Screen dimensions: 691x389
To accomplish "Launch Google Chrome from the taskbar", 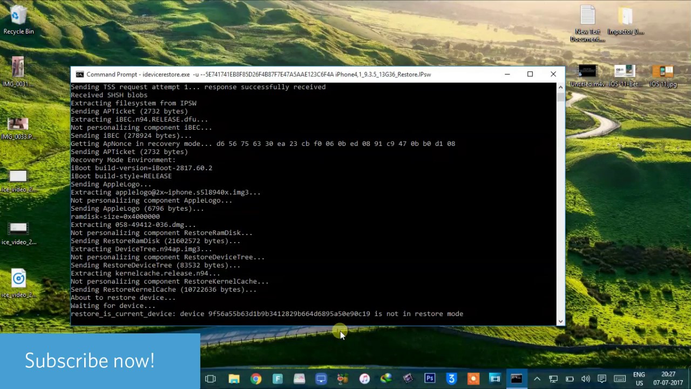I will pyautogui.click(x=256, y=379).
